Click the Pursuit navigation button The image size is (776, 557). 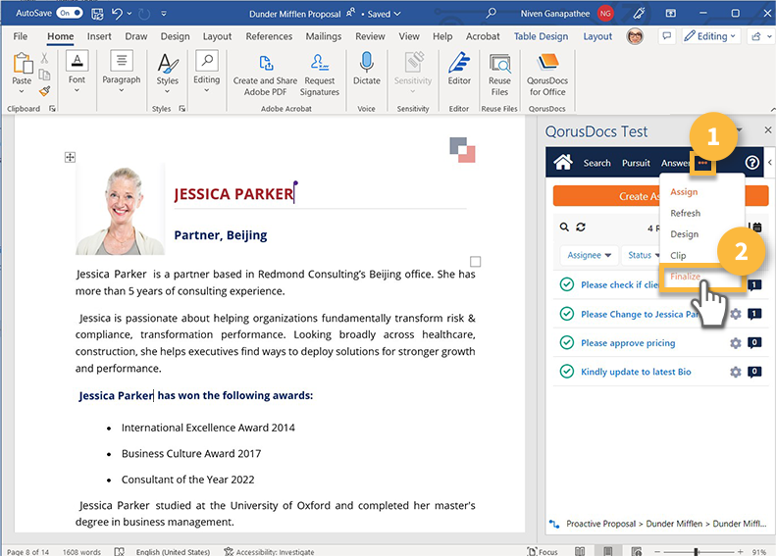(x=636, y=163)
